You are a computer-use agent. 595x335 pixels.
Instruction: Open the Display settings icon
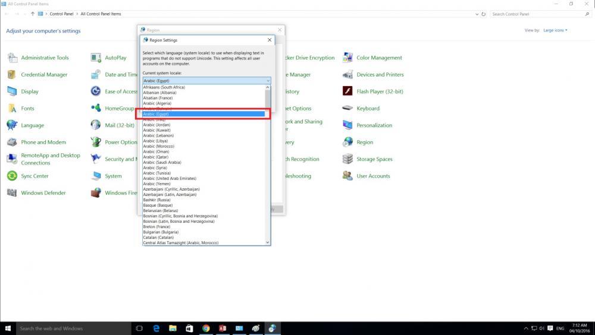click(x=12, y=91)
